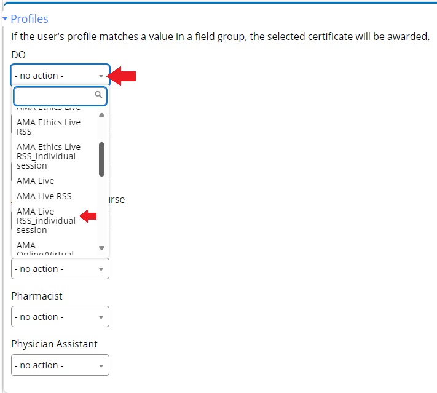Click the Profiles heading link

30,19
